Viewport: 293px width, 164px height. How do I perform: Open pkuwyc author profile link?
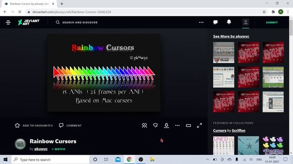(41, 149)
